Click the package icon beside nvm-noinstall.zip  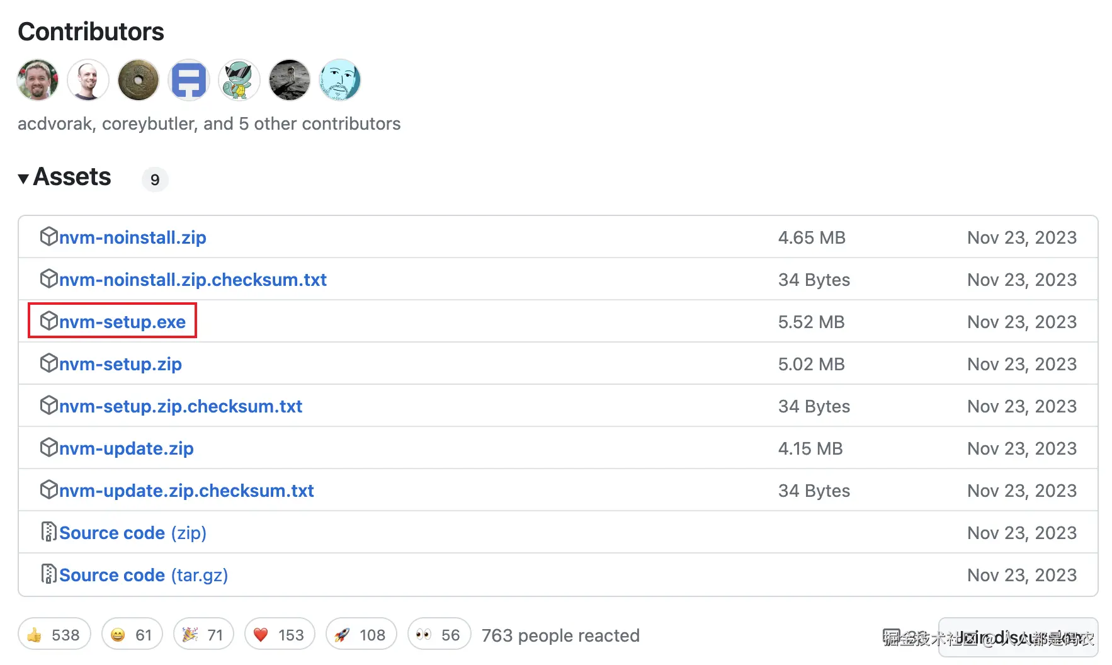click(48, 237)
